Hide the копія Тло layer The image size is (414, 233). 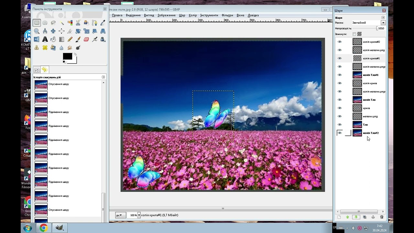[x=340, y=100]
